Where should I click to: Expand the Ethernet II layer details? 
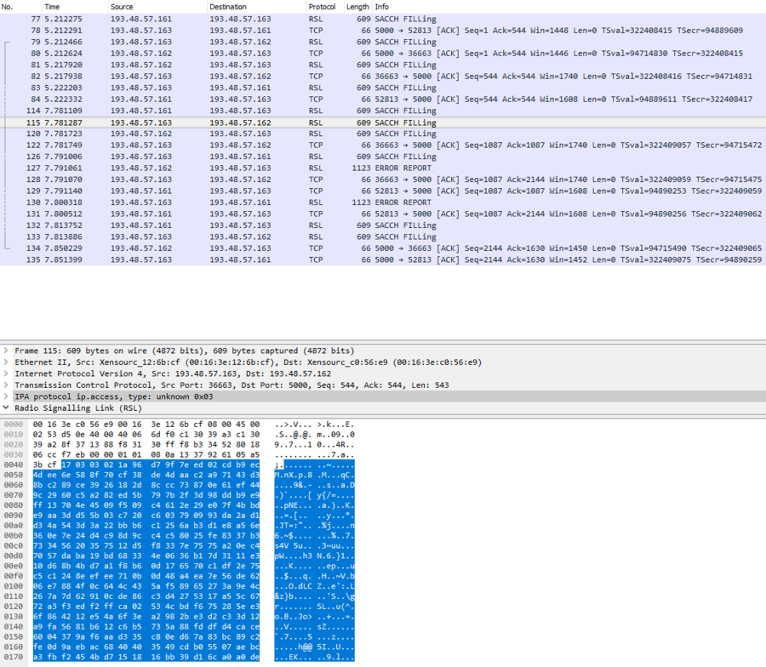click(7, 362)
